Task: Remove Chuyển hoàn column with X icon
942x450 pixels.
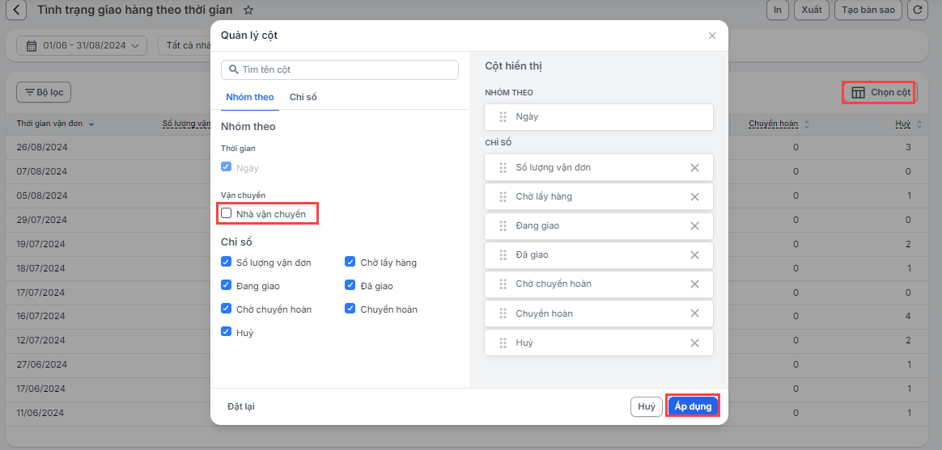Action: click(x=694, y=313)
